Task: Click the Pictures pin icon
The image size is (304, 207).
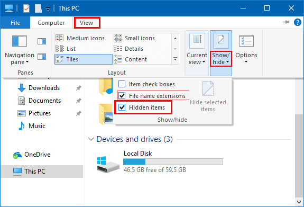Action: pos(79,113)
